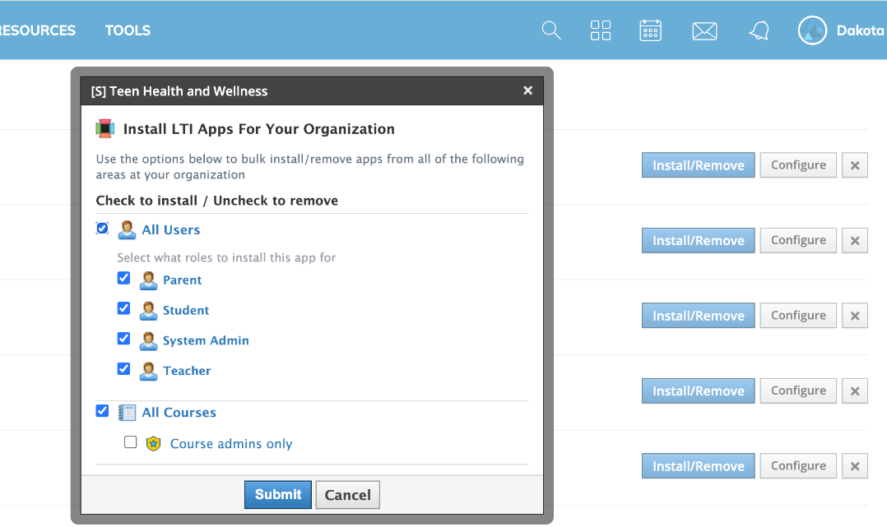The width and height of the screenshot is (887, 527).
Task: Enable the Course admins only checkbox
Action: click(x=130, y=441)
